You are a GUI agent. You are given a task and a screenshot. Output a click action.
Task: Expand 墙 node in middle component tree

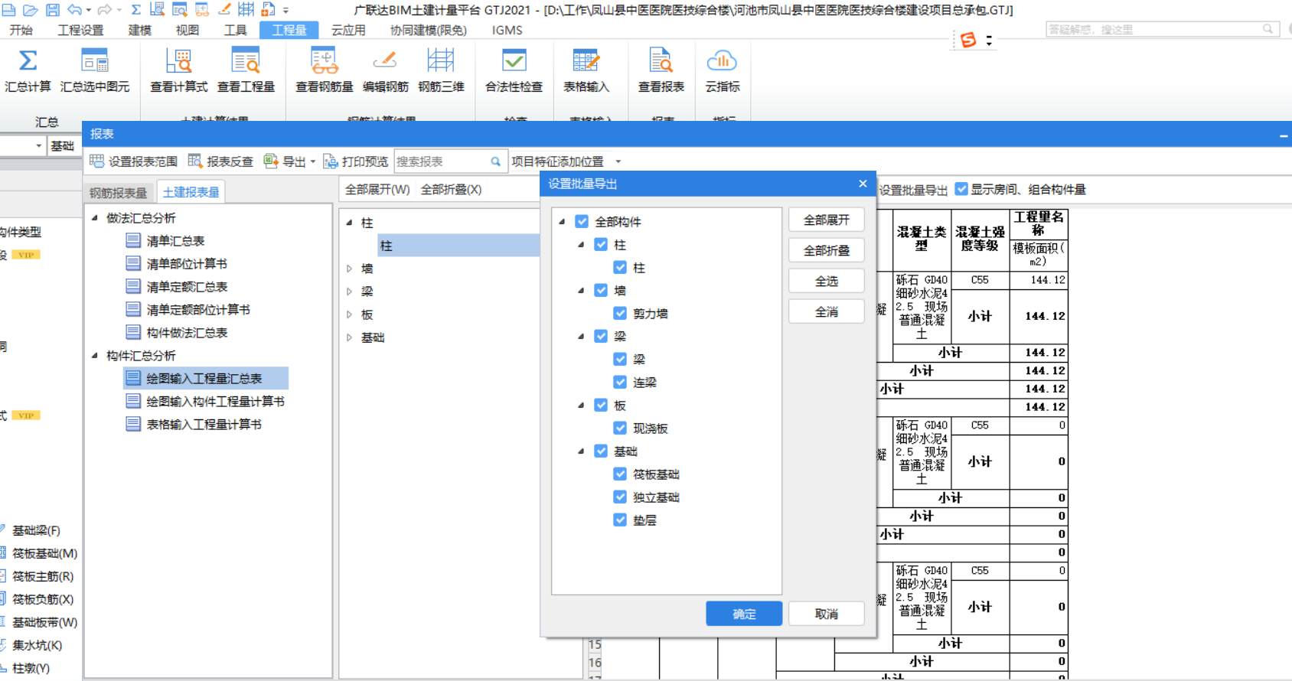[349, 269]
